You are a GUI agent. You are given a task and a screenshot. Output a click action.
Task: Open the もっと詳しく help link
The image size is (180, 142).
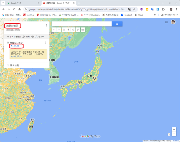pyautogui.click(x=17, y=57)
